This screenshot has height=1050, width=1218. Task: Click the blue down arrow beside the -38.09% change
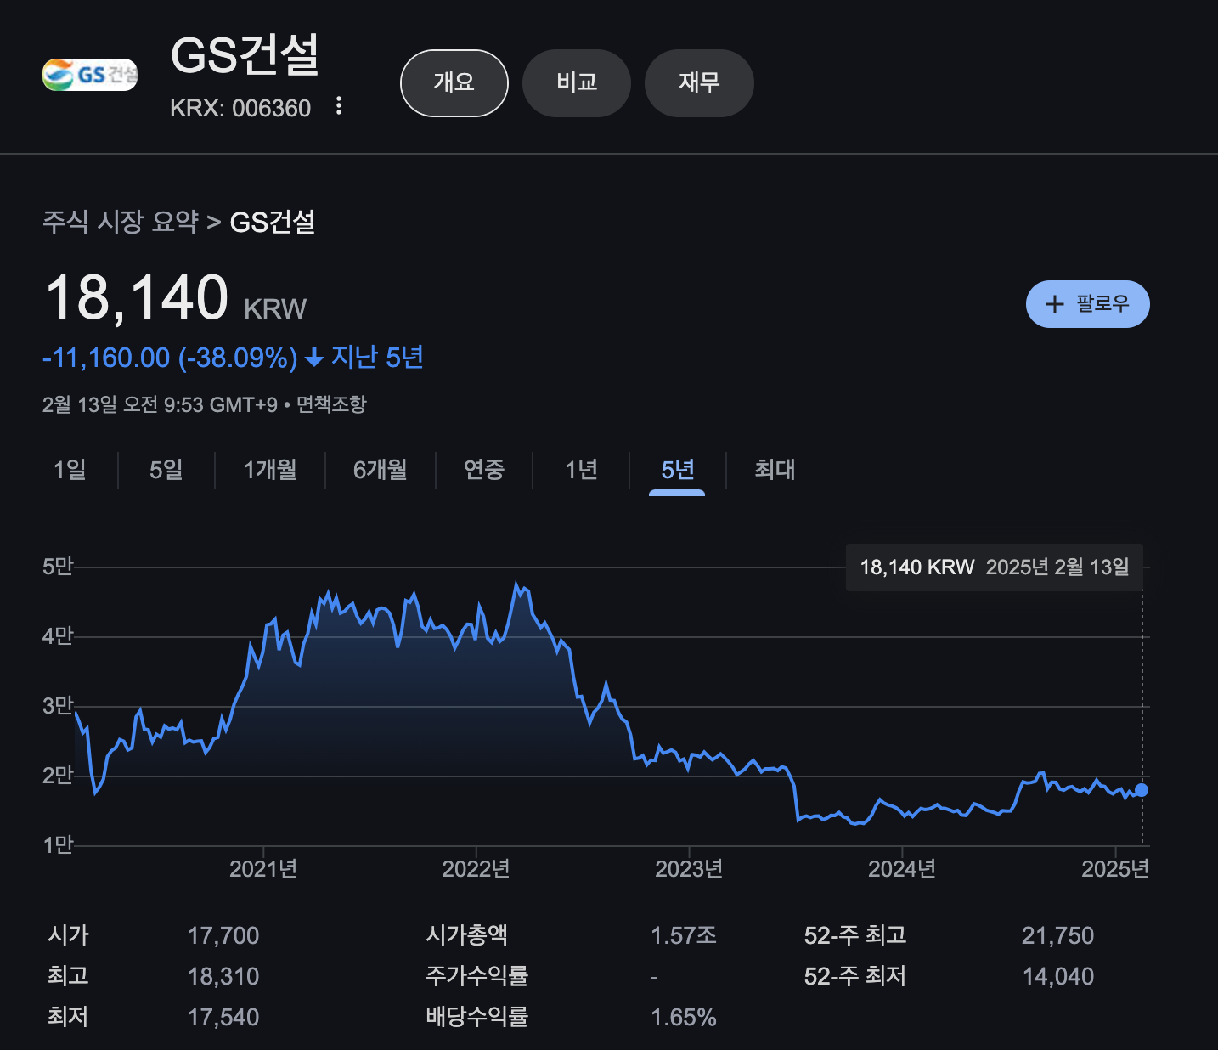[314, 358]
